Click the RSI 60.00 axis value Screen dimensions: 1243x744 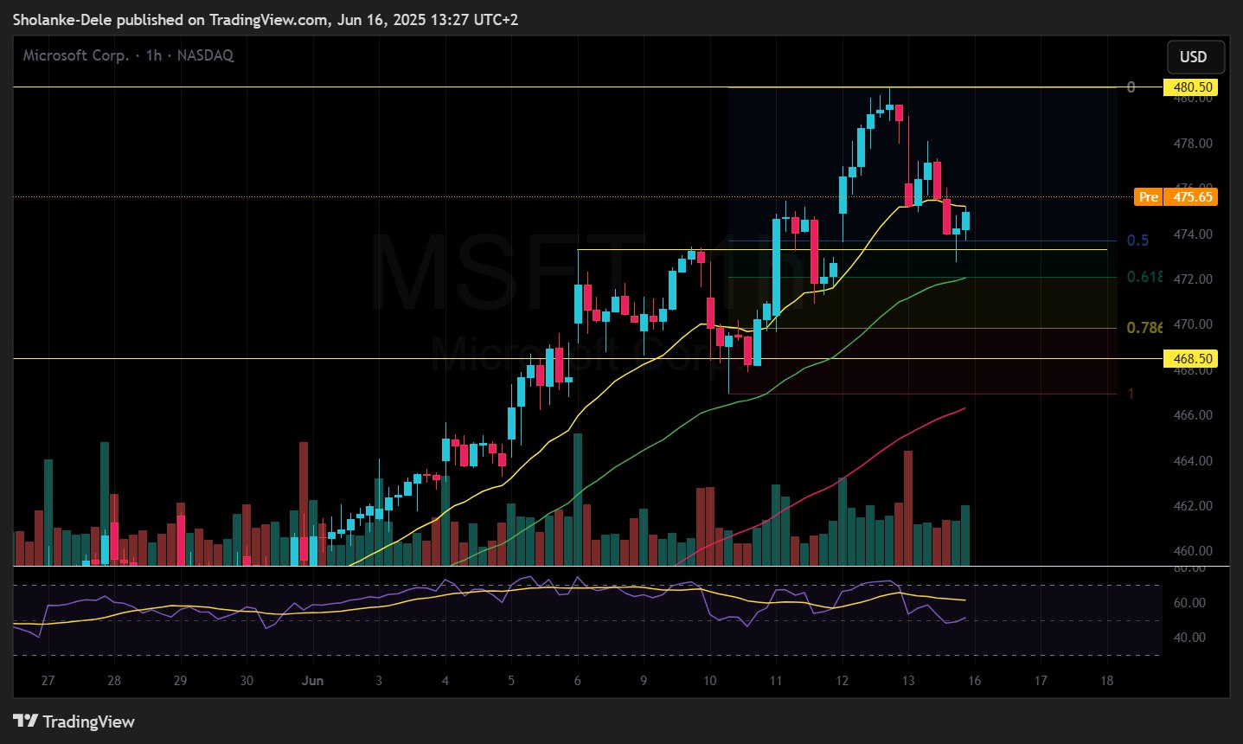1189,603
